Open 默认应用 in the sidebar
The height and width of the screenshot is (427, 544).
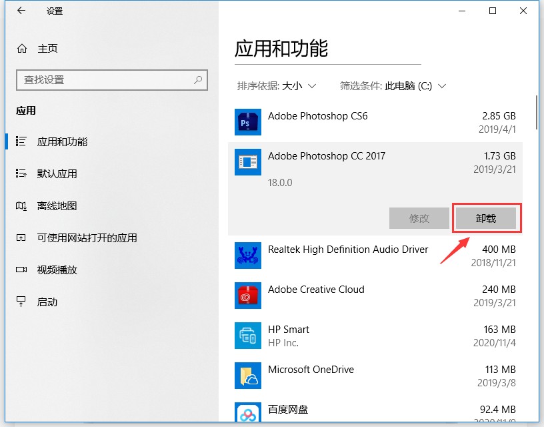coord(57,174)
